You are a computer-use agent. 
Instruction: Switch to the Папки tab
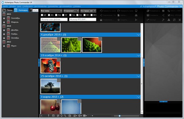[x=8, y=10]
